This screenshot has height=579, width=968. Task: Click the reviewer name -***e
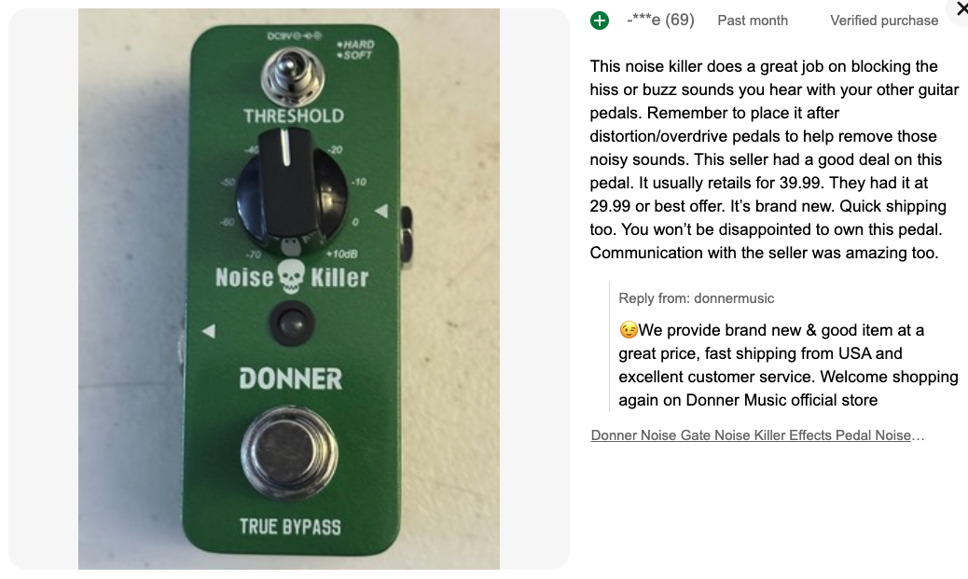click(x=643, y=21)
